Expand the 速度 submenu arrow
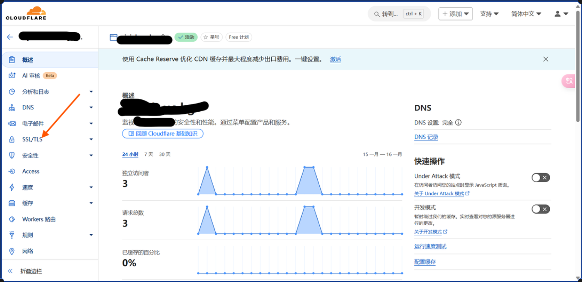The height and width of the screenshot is (282, 582). click(x=91, y=187)
